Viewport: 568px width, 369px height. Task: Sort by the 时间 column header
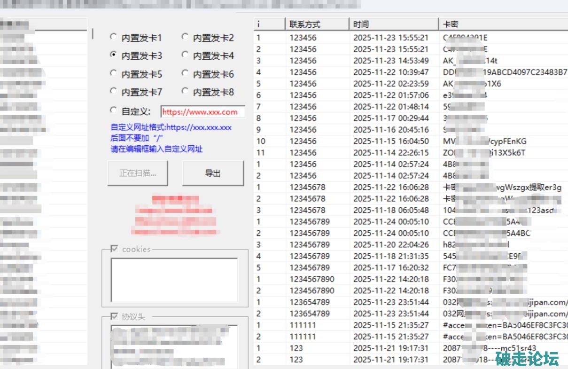(x=394, y=24)
